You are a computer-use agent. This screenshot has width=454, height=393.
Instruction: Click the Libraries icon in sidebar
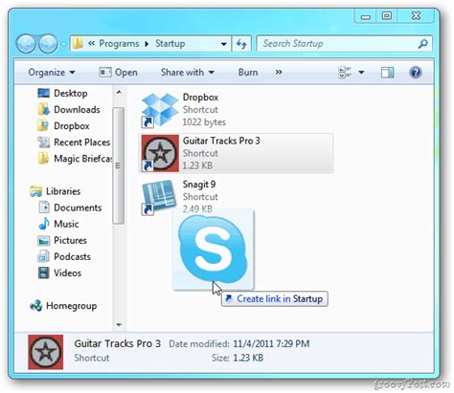[x=35, y=191]
